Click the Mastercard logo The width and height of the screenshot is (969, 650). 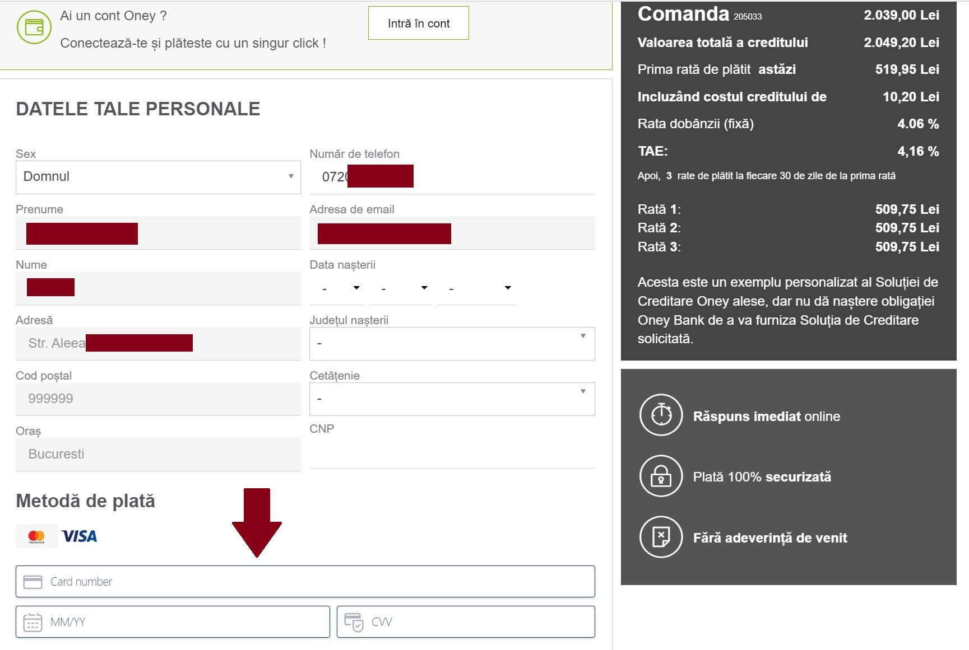click(36, 536)
